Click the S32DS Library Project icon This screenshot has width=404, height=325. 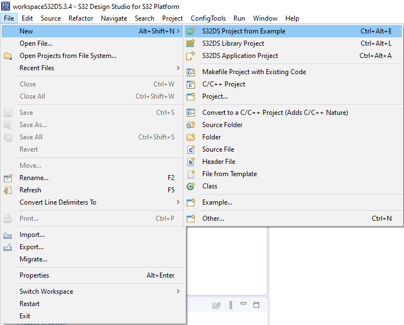click(x=191, y=43)
